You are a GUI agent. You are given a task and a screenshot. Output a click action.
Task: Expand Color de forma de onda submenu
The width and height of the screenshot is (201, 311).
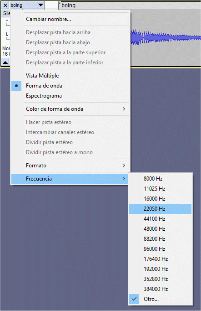70,109
